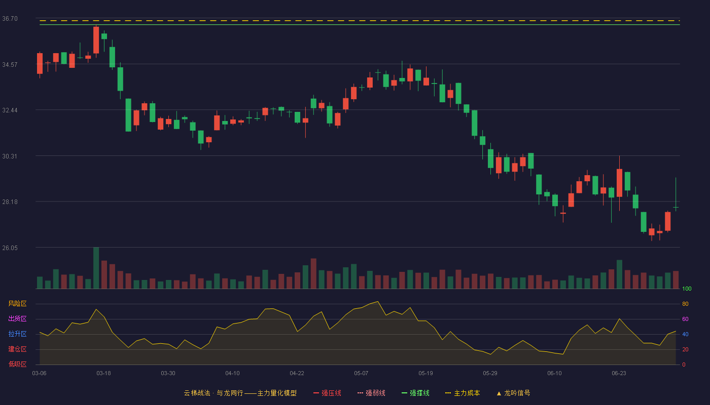The image size is (710, 405).
Task: Click the 拉升区 zone label
Action: click(x=17, y=334)
